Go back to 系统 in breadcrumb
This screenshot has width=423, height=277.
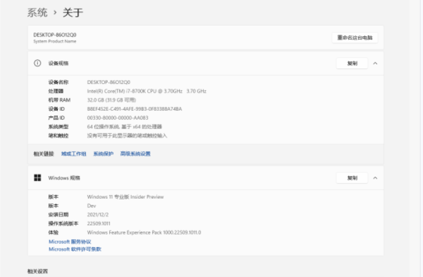[37, 13]
